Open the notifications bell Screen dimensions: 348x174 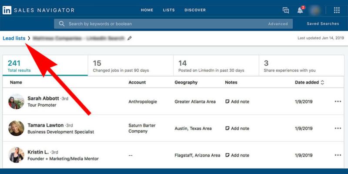[x=300, y=10]
